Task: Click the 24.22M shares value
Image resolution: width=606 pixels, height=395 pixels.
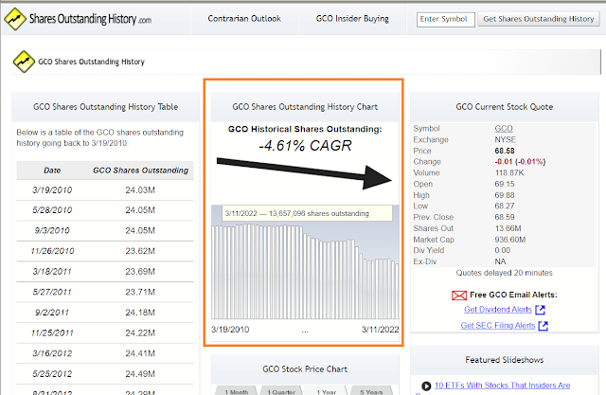Action: coord(140,332)
